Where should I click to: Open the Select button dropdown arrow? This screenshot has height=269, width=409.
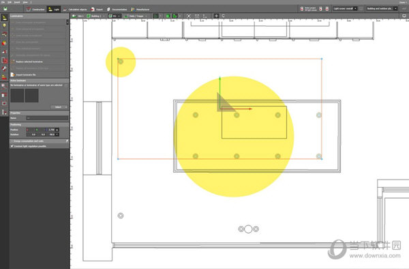click(x=66, y=107)
